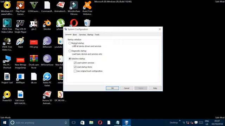Switch to the Startup tab
Viewport: 225px width, 126px height.
[90, 35]
